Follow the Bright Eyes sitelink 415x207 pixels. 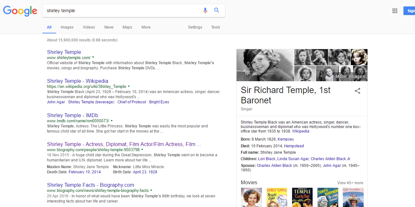159,102
